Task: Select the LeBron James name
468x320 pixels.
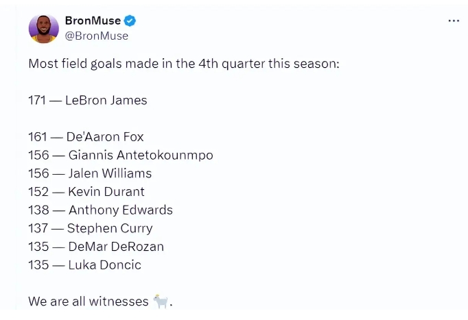Action: [106, 100]
